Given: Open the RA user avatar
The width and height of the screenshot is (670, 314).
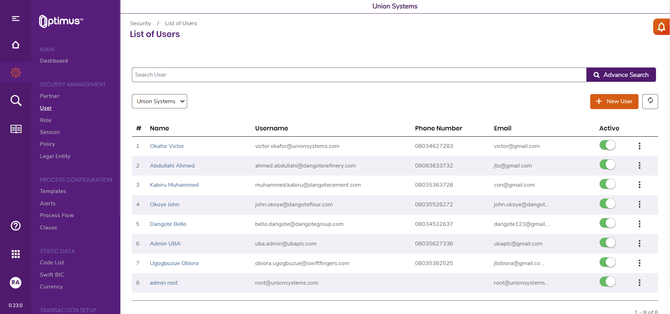Looking at the screenshot, I should pyautogui.click(x=15, y=283).
